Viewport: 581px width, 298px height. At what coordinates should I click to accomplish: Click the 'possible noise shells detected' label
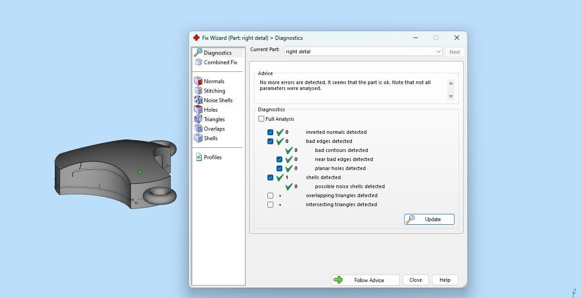pyautogui.click(x=350, y=186)
